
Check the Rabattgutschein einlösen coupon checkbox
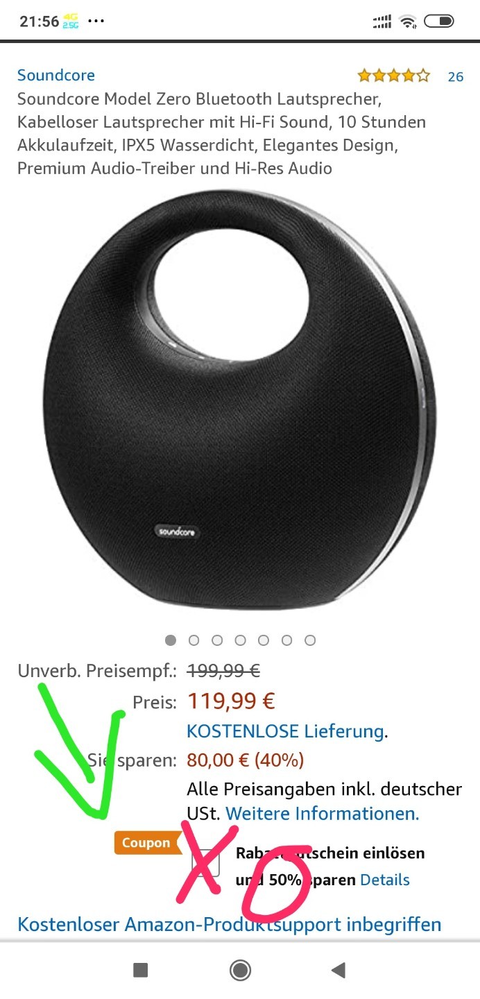(206, 862)
